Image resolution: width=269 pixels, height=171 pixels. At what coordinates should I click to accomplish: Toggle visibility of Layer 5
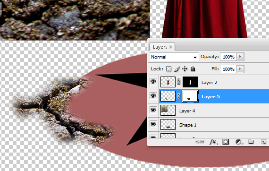pos(153,95)
